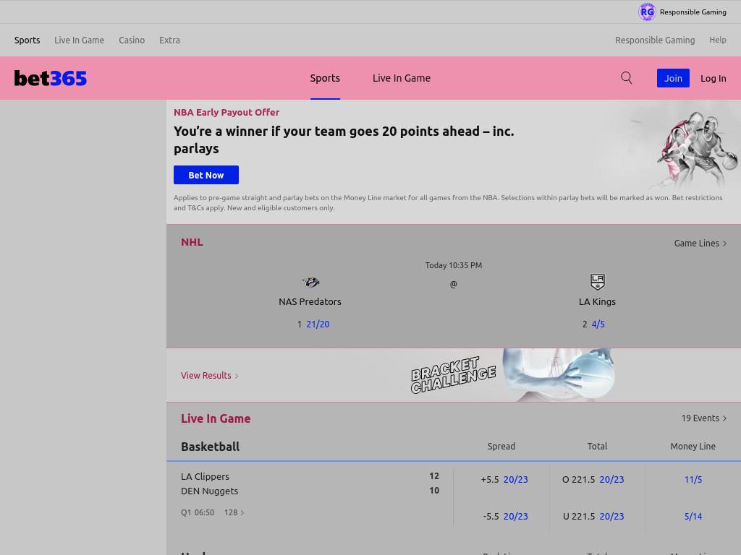Click the LA Kings team logo
The image size is (741, 555).
[x=597, y=282]
